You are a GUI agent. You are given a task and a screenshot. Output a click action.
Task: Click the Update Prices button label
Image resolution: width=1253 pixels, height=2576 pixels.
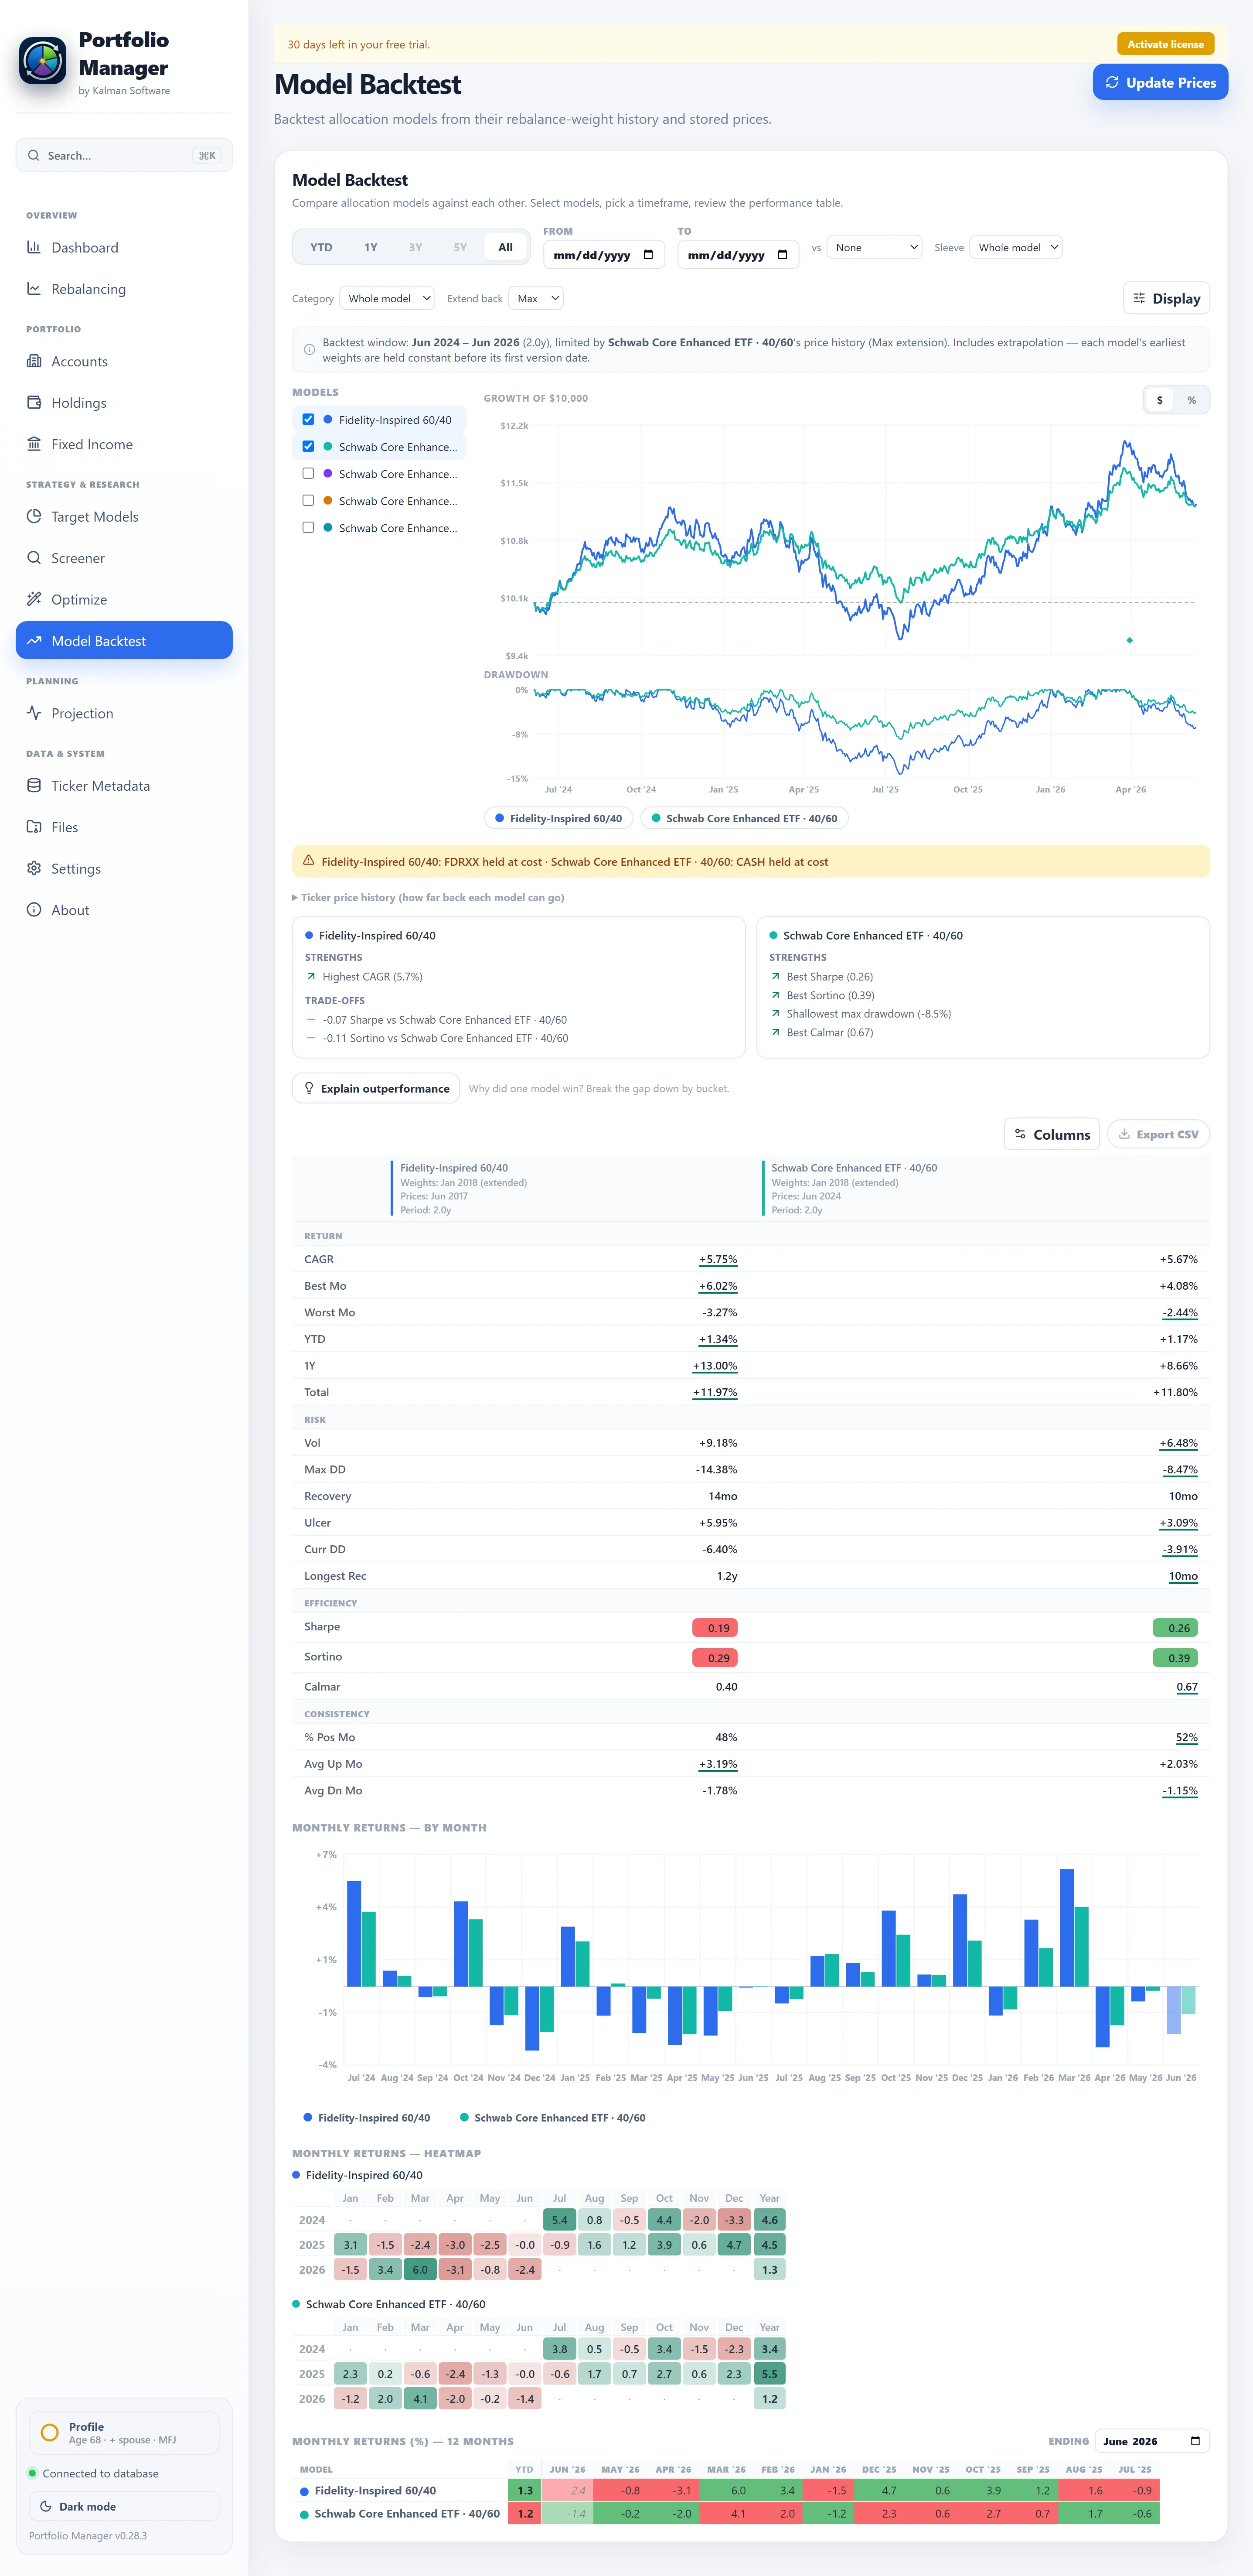(x=1171, y=83)
